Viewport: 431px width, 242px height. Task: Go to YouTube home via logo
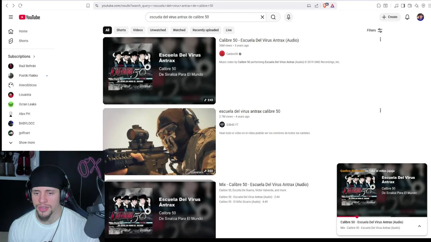tap(29, 17)
